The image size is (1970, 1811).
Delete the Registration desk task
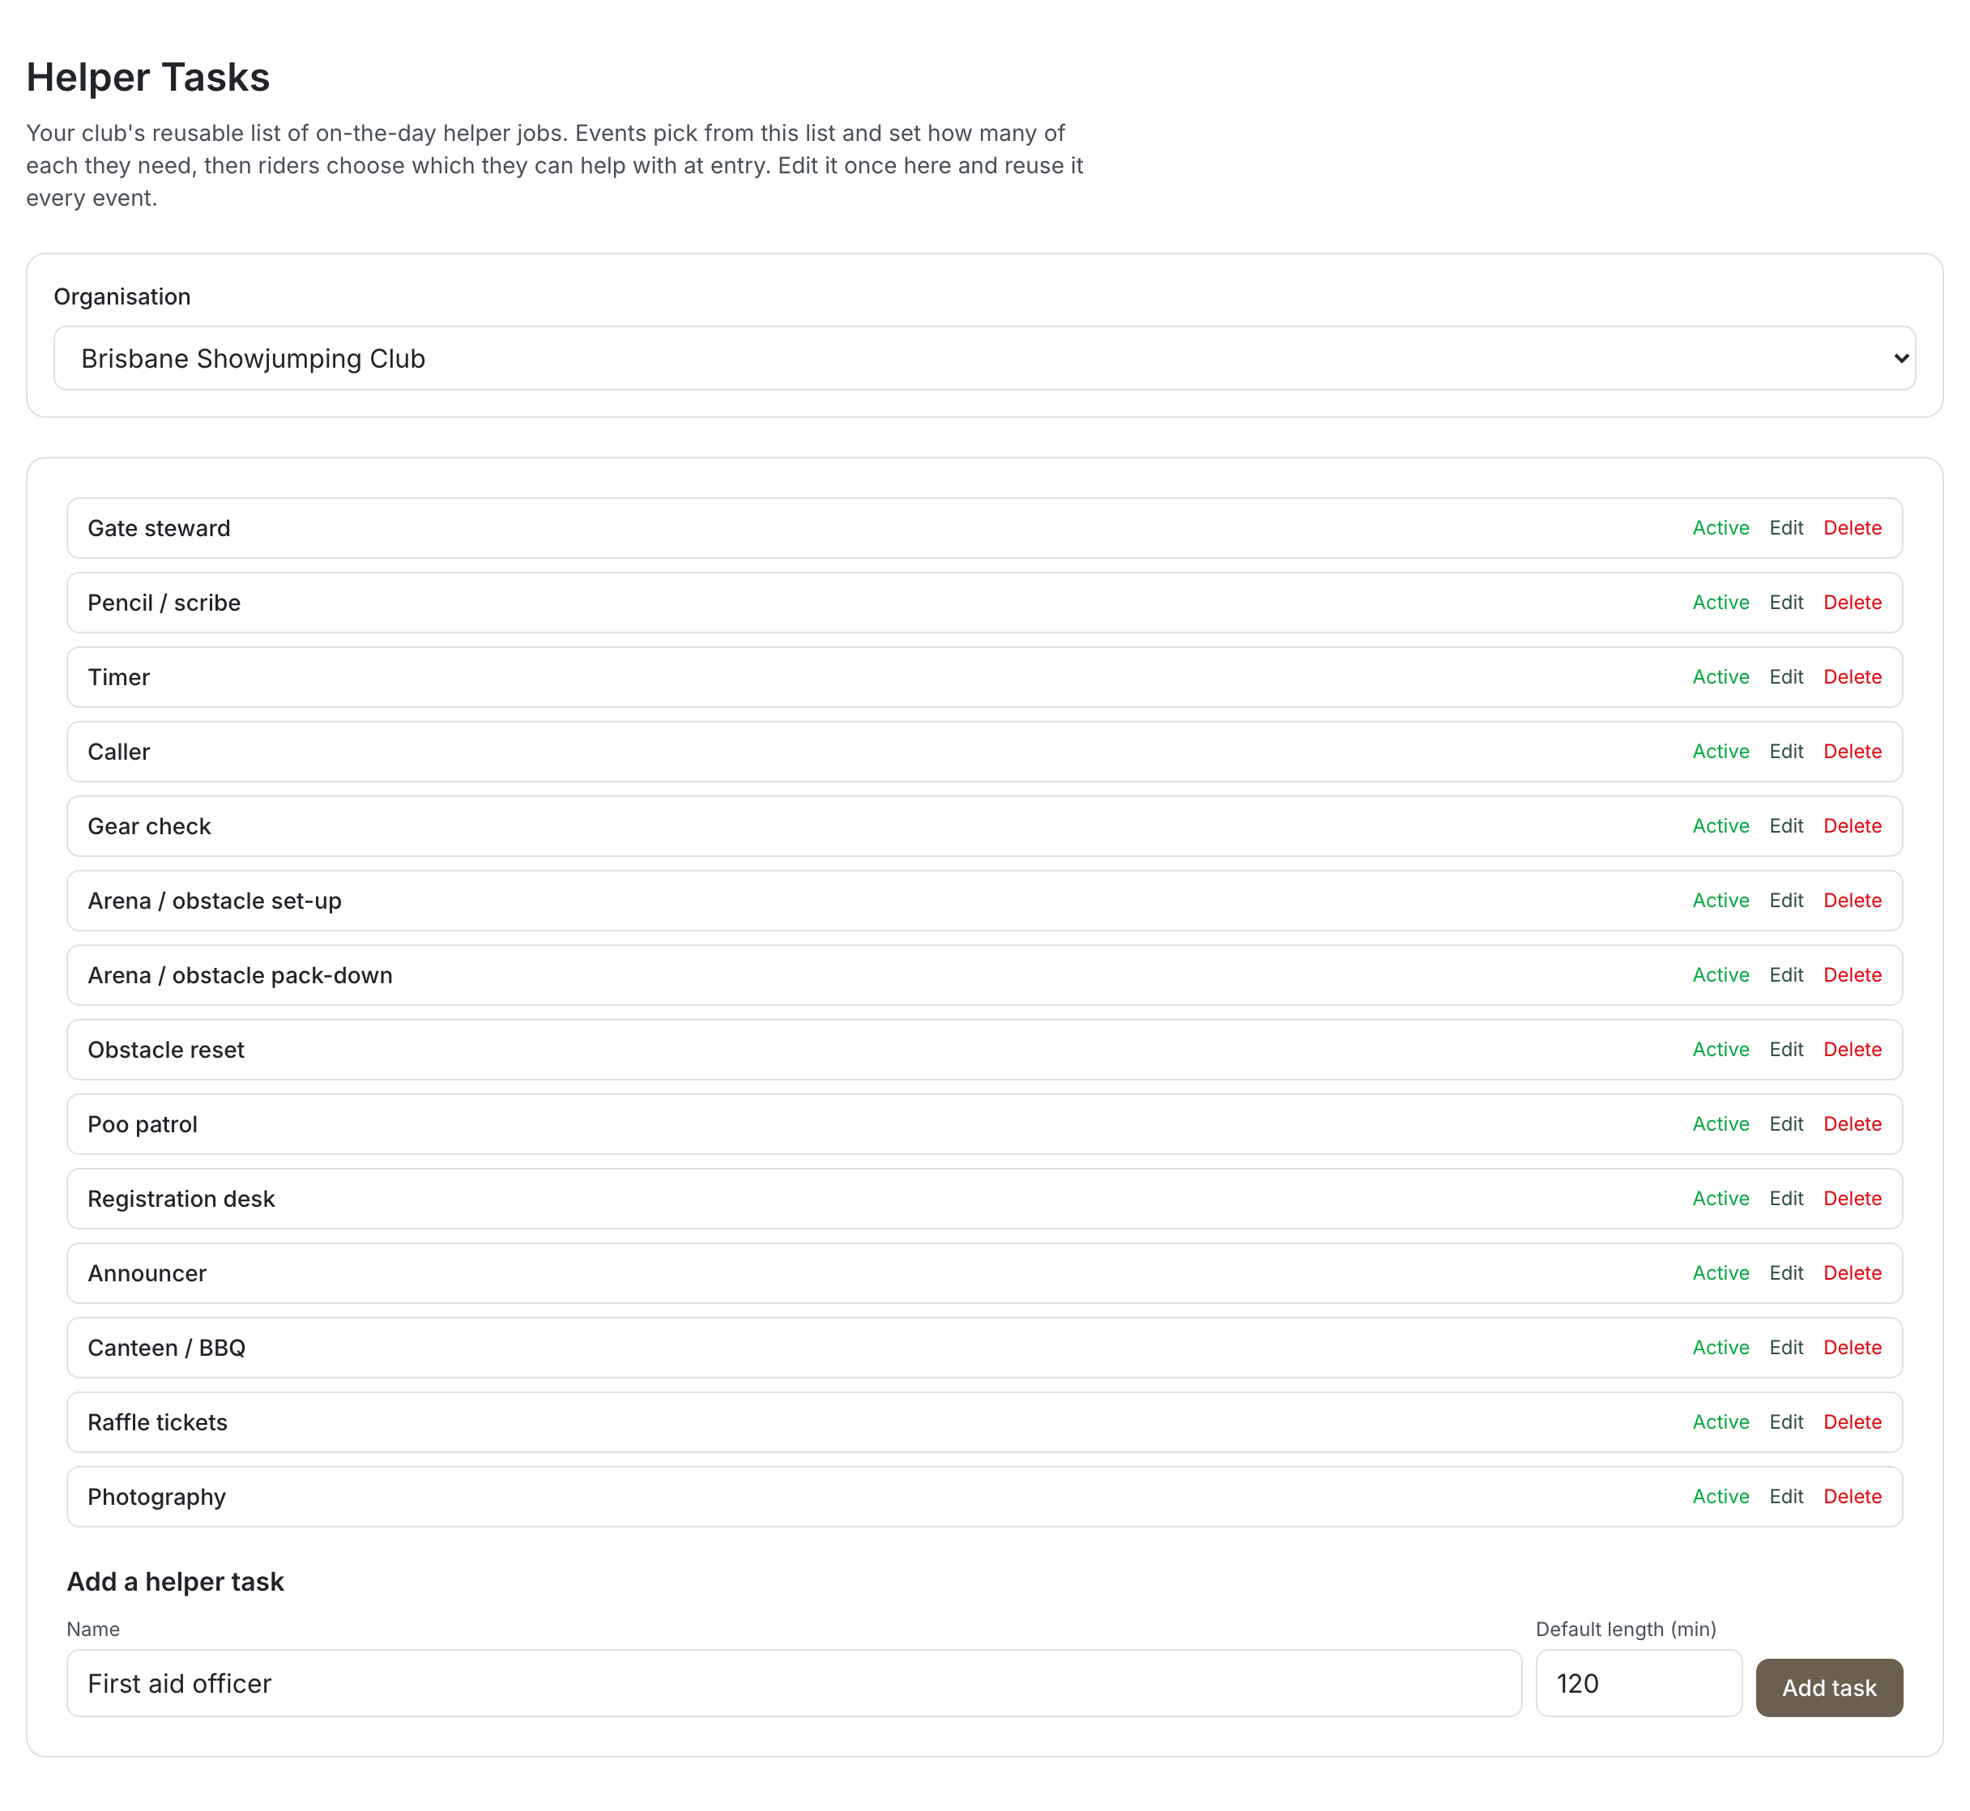click(x=1853, y=1199)
